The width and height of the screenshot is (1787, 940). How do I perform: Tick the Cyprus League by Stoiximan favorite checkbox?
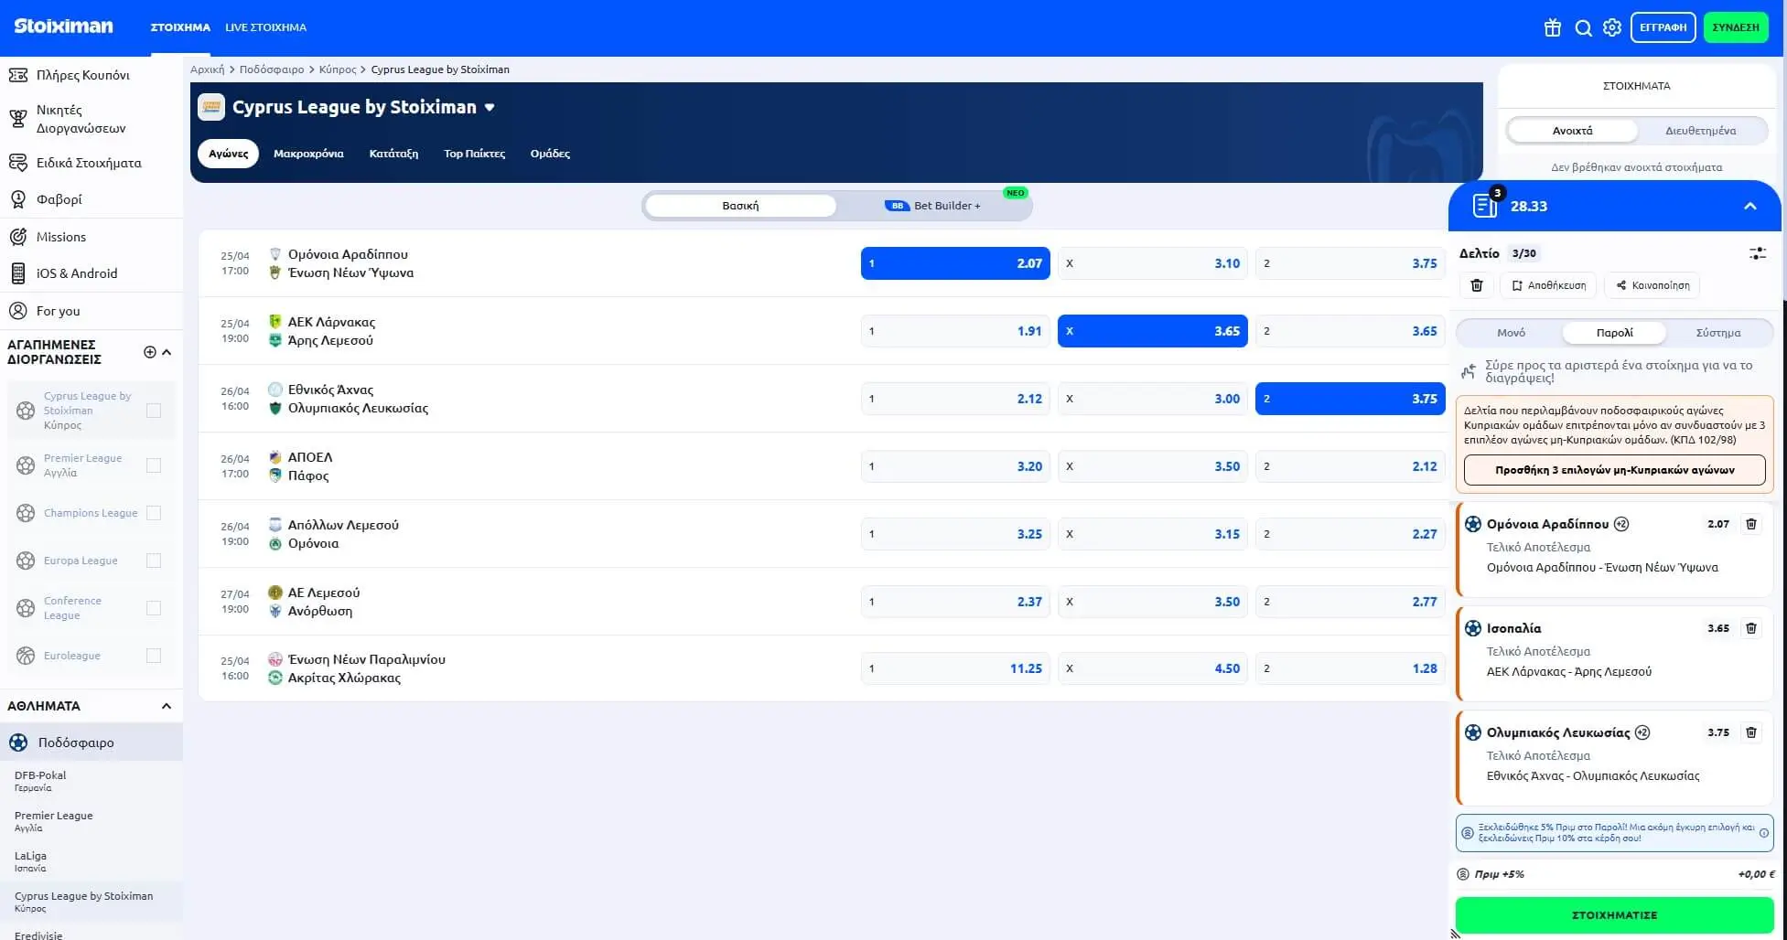click(154, 411)
